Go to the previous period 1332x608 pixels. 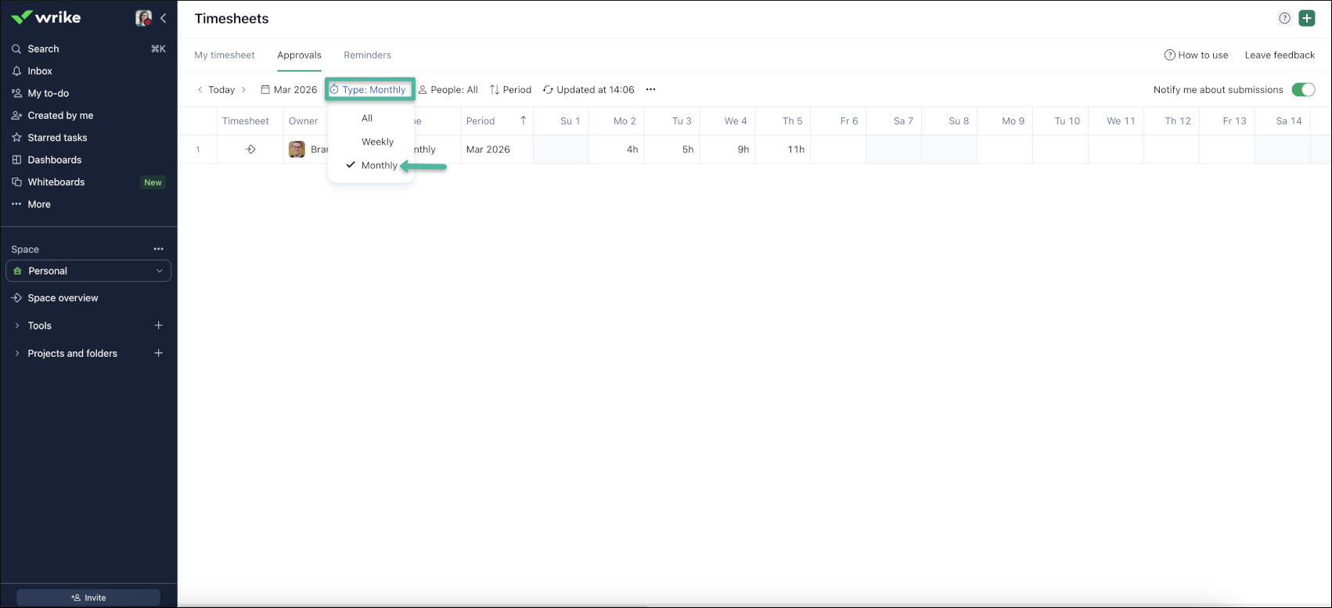coord(200,90)
